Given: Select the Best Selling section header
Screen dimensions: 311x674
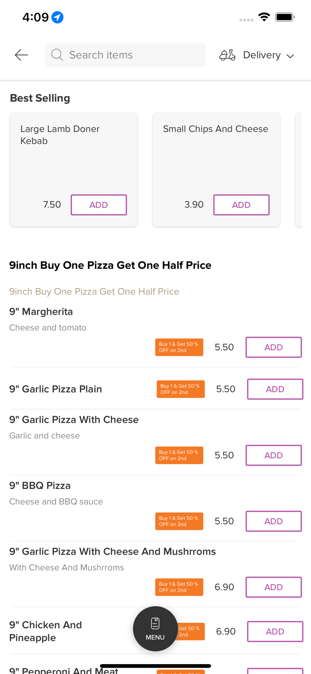Looking at the screenshot, I should pyautogui.click(x=39, y=98).
